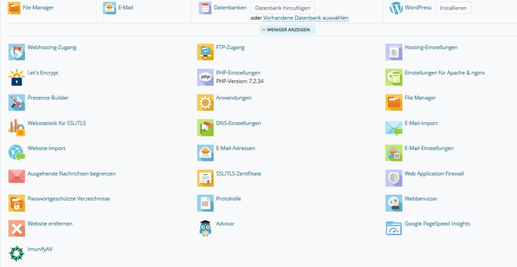
Task: Go to Hosting-Einstellungen link
Action: point(431,47)
